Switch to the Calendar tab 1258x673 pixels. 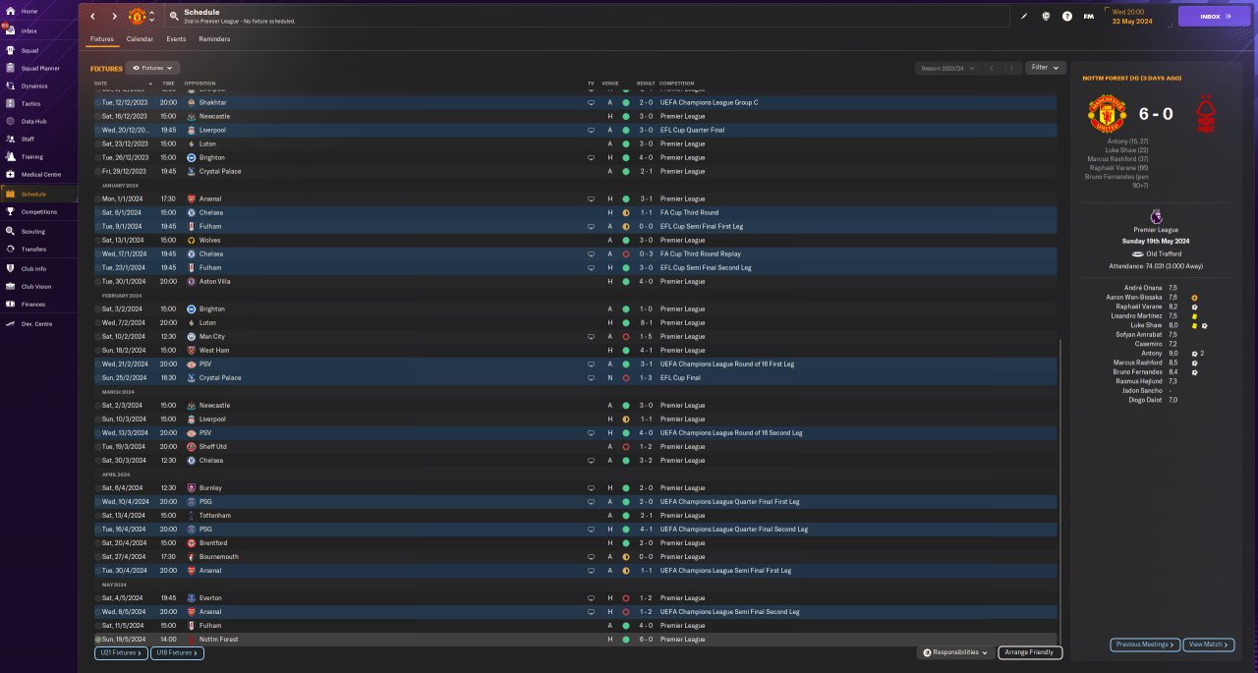(140, 39)
